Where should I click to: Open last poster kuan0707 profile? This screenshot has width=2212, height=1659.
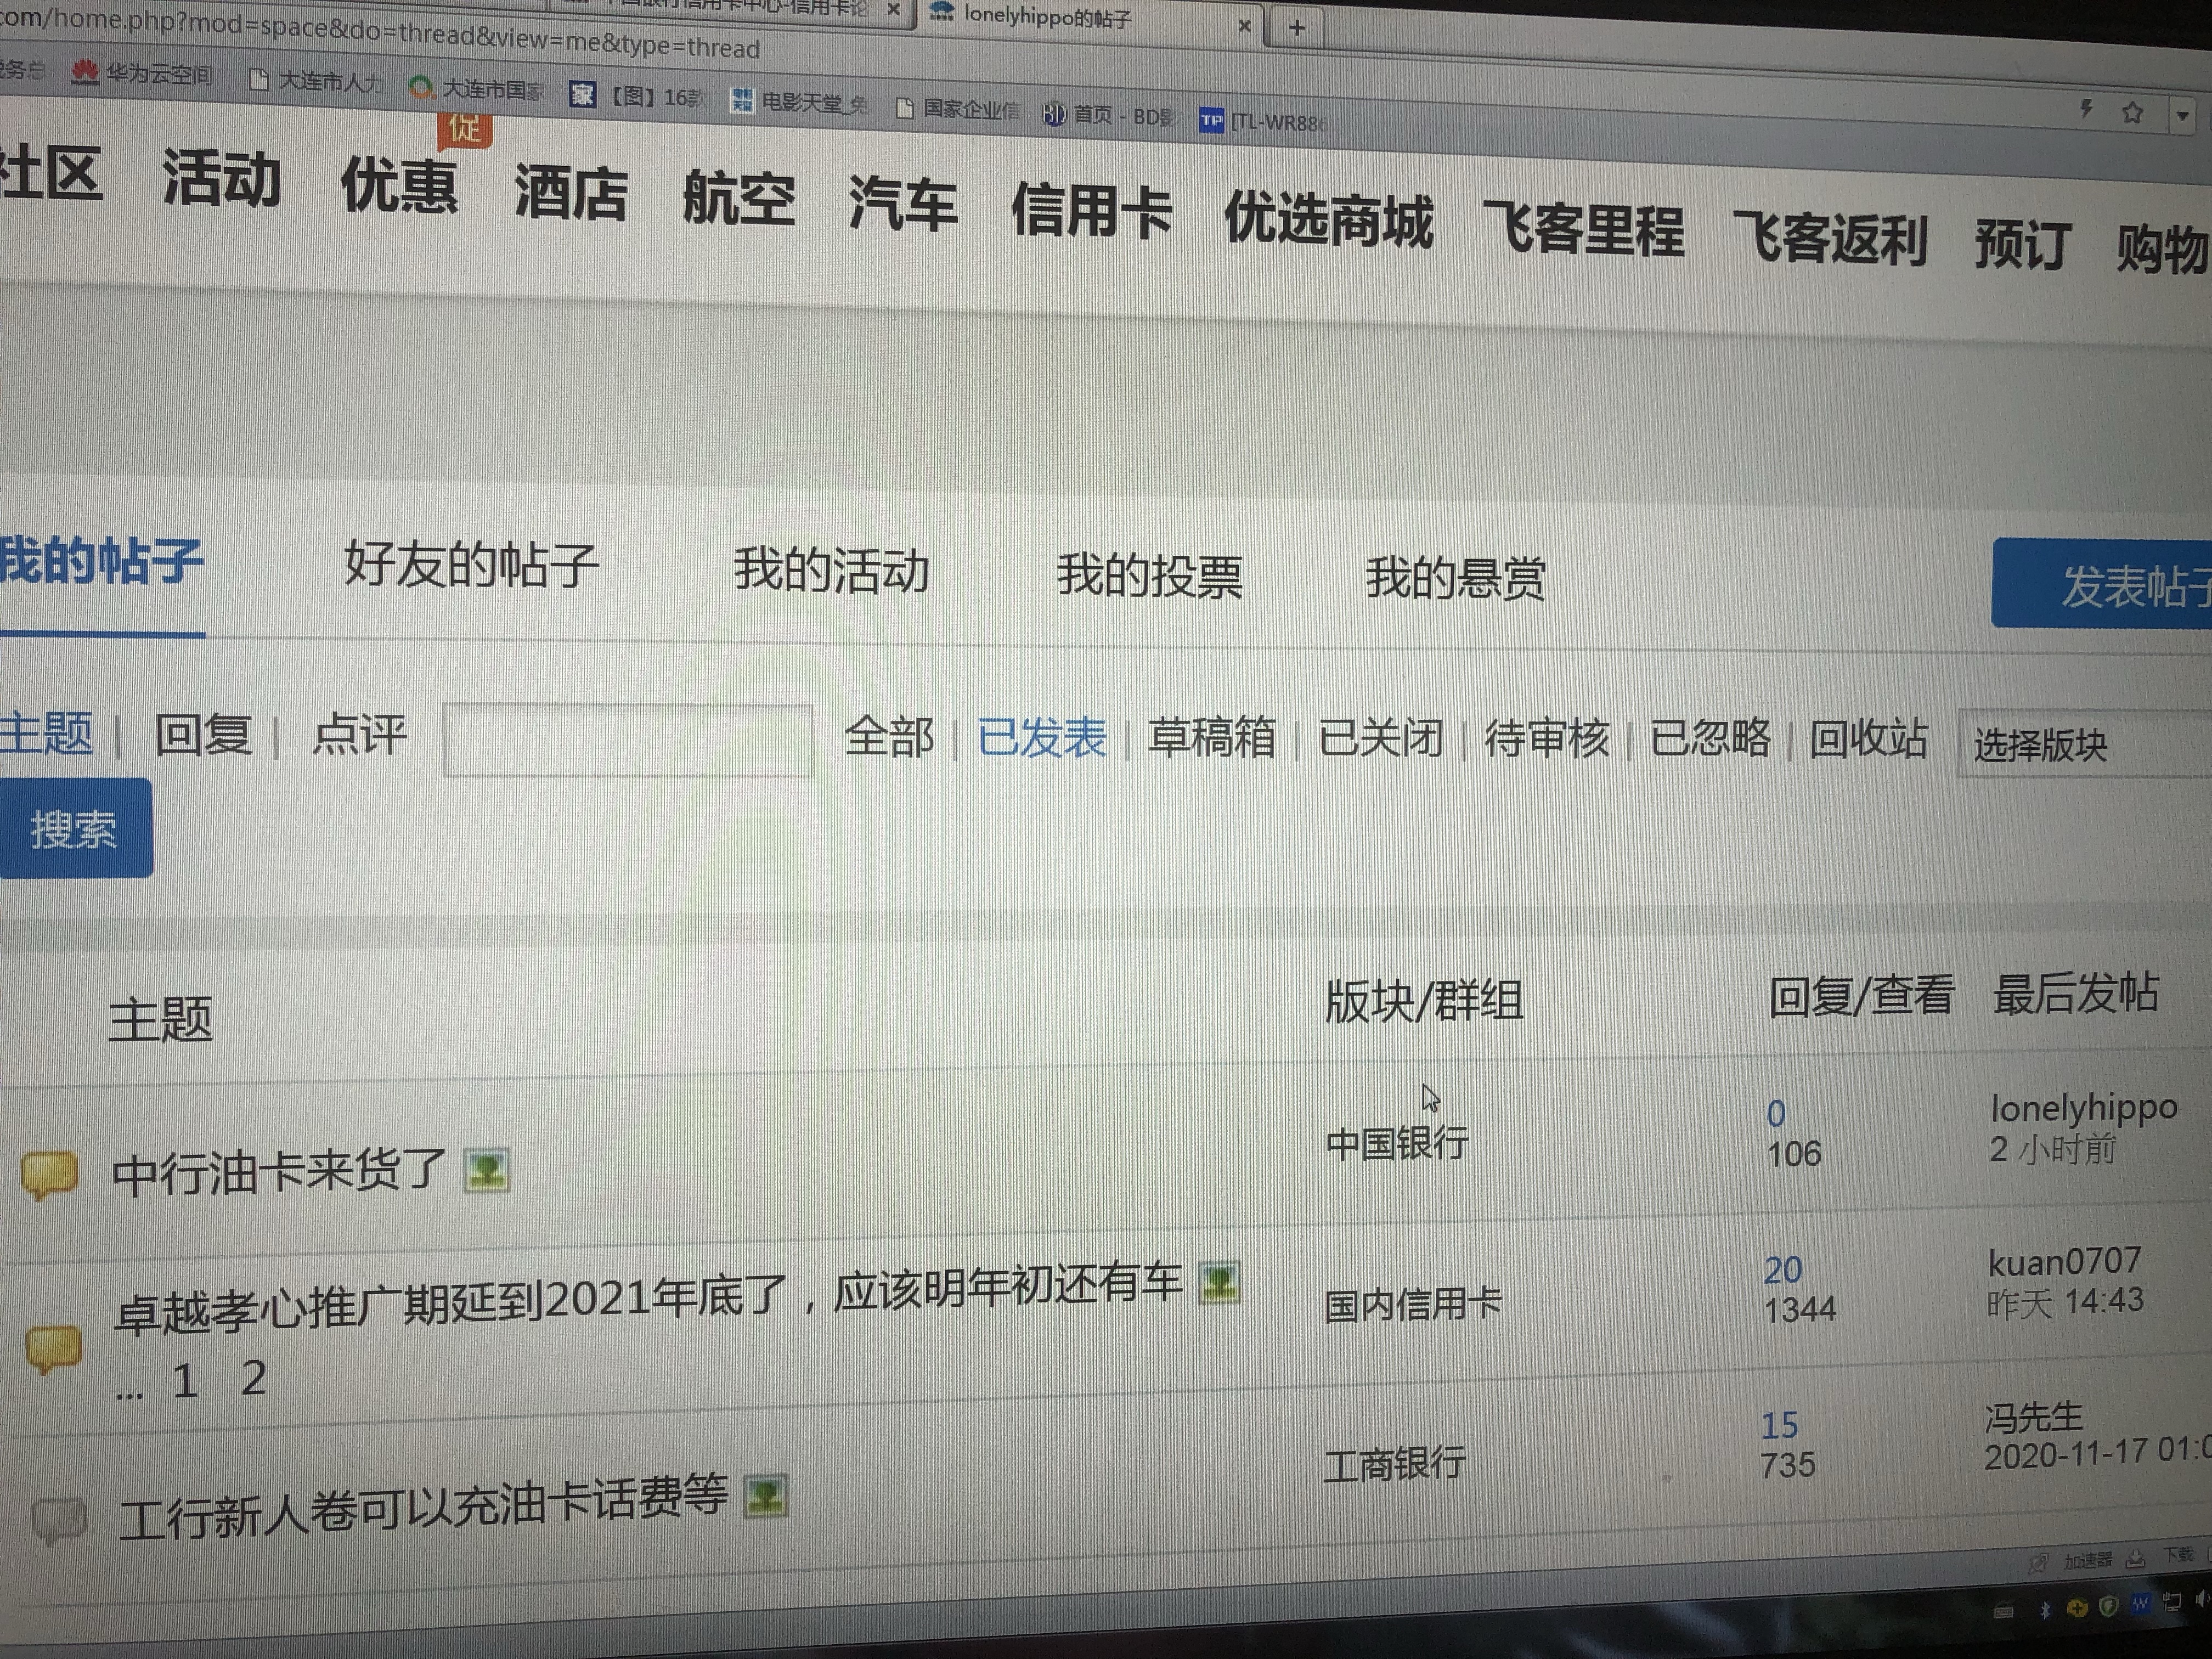pos(2064,1262)
